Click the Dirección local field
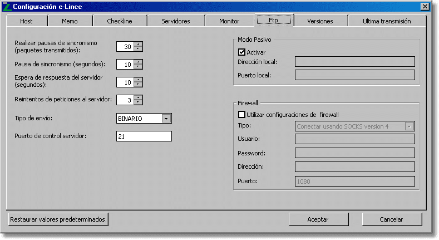Viewport: 439px width, 240px height. click(355, 62)
